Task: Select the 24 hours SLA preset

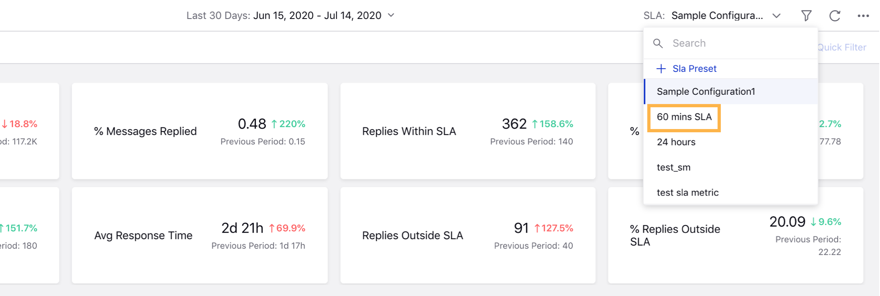Action: tap(731, 142)
